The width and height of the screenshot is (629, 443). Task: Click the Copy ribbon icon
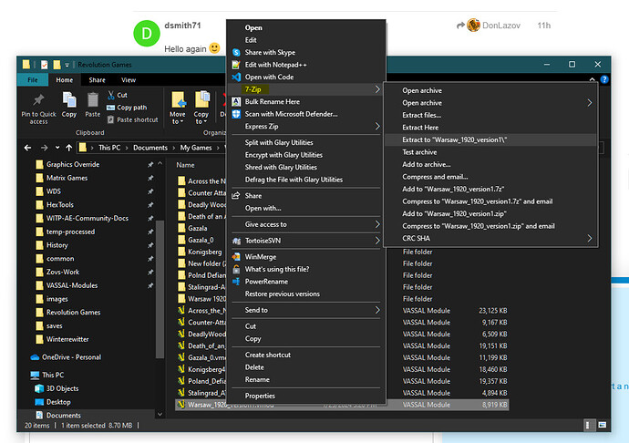[x=69, y=100]
